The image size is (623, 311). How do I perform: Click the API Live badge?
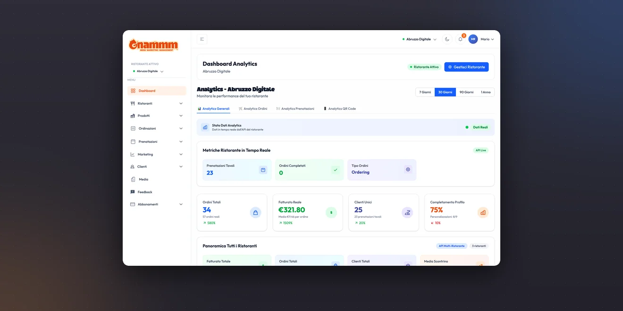point(480,150)
